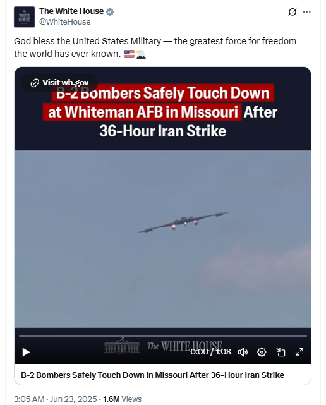Seek on the video progress bar
Image resolution: width=326 pixels, height=405 pixels.
coord(163,336)
